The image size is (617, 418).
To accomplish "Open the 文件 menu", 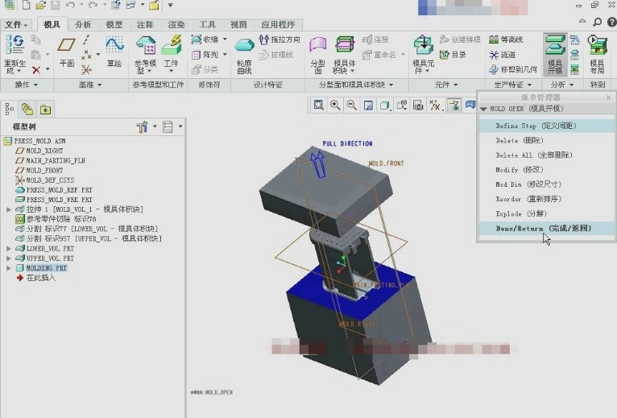I will point(16,24).
